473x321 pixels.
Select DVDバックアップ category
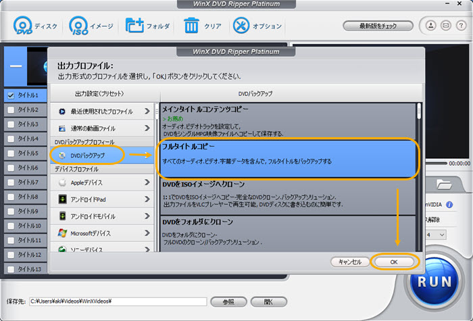[102, 155]
